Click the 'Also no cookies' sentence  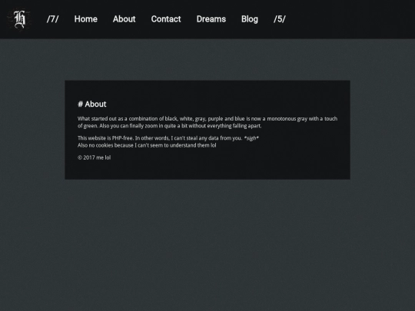(x=147, y=145)
